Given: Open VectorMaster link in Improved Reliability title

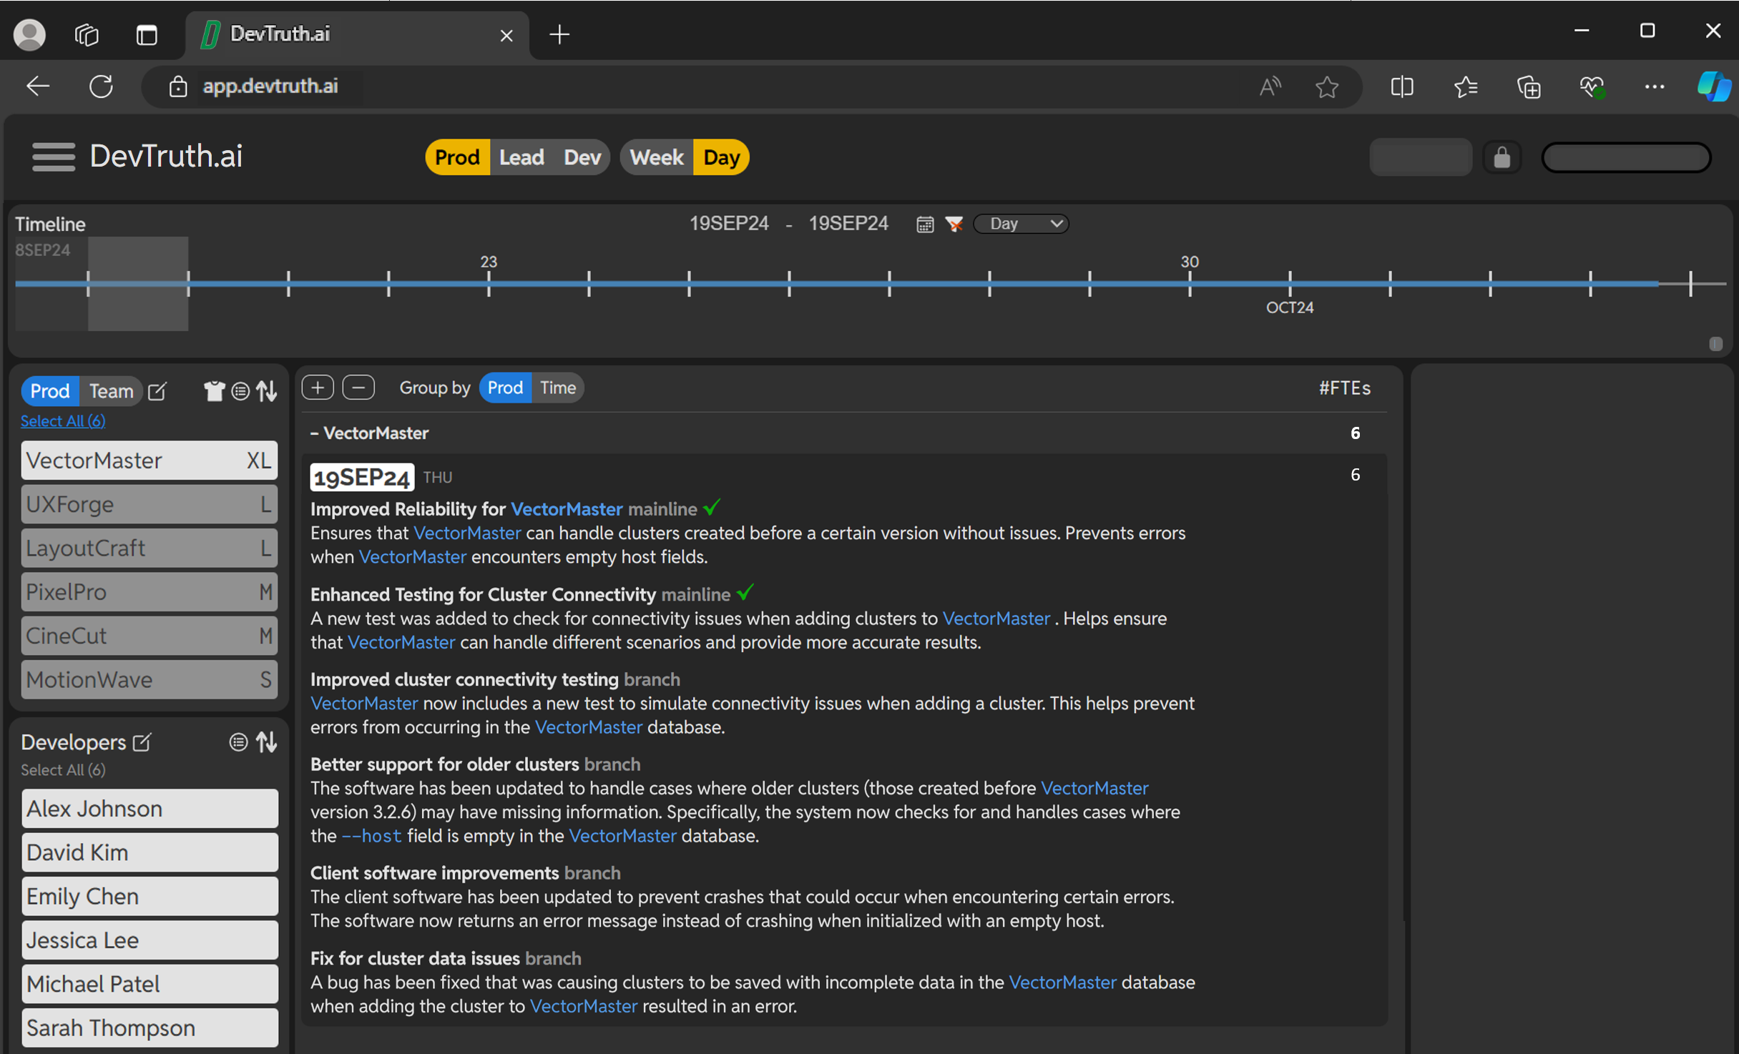Looking at the screenshot, I should [x=567, y=509].
